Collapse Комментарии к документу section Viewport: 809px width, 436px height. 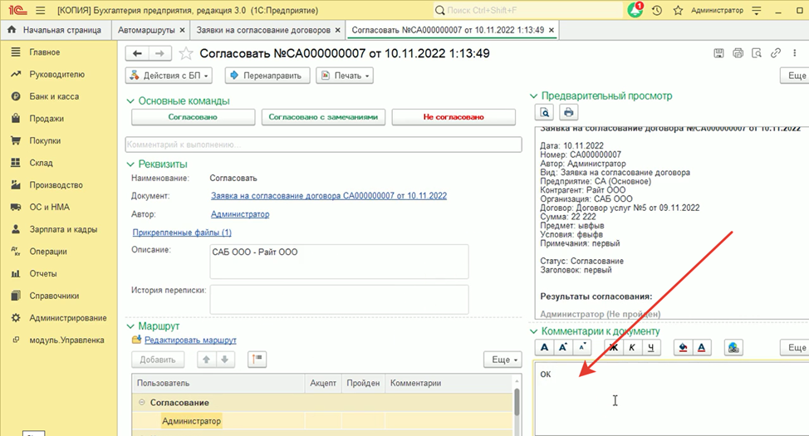[534, 331]
